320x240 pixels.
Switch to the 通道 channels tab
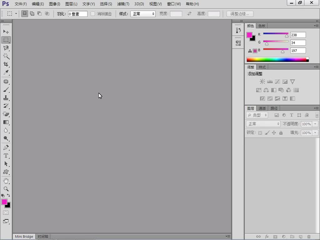tap(262, 108)
